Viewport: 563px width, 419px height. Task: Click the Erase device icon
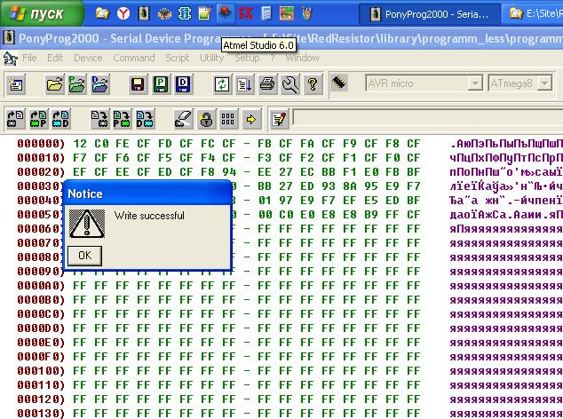[x=183, y=119]
